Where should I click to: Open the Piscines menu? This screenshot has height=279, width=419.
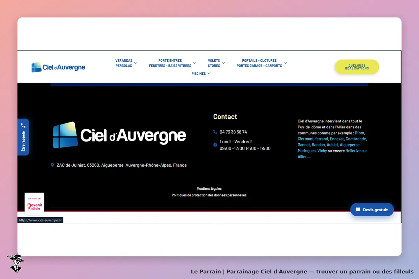tap(199, 74)
